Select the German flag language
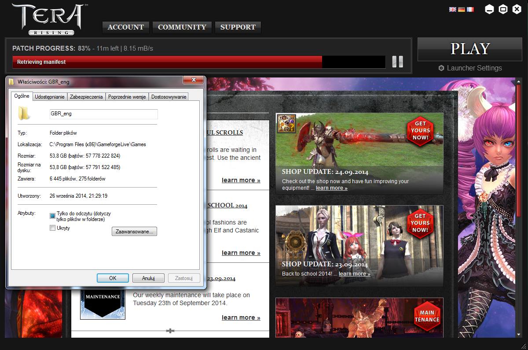The image size is (528, 350). (461, 9)
